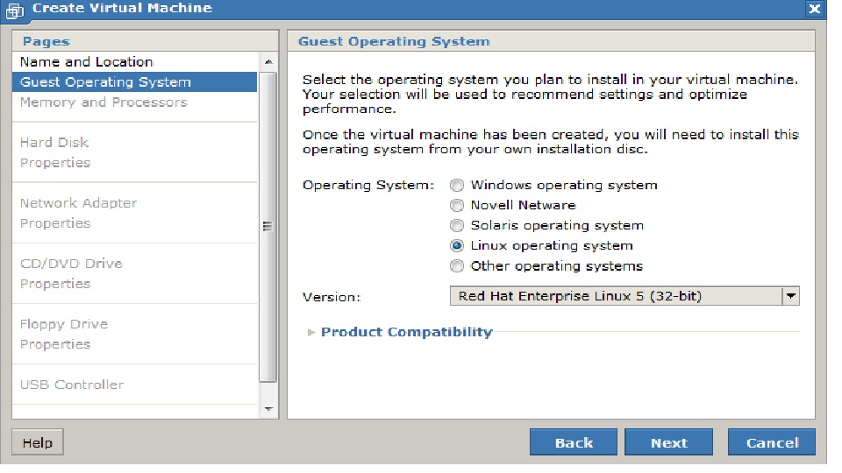This screenshot has height=473, width=842.
Task: Choose the Novell Netware option
Action: coord(457,206)
